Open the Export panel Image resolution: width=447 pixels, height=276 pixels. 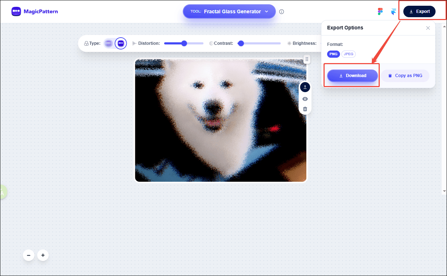(x=419, y=11)
